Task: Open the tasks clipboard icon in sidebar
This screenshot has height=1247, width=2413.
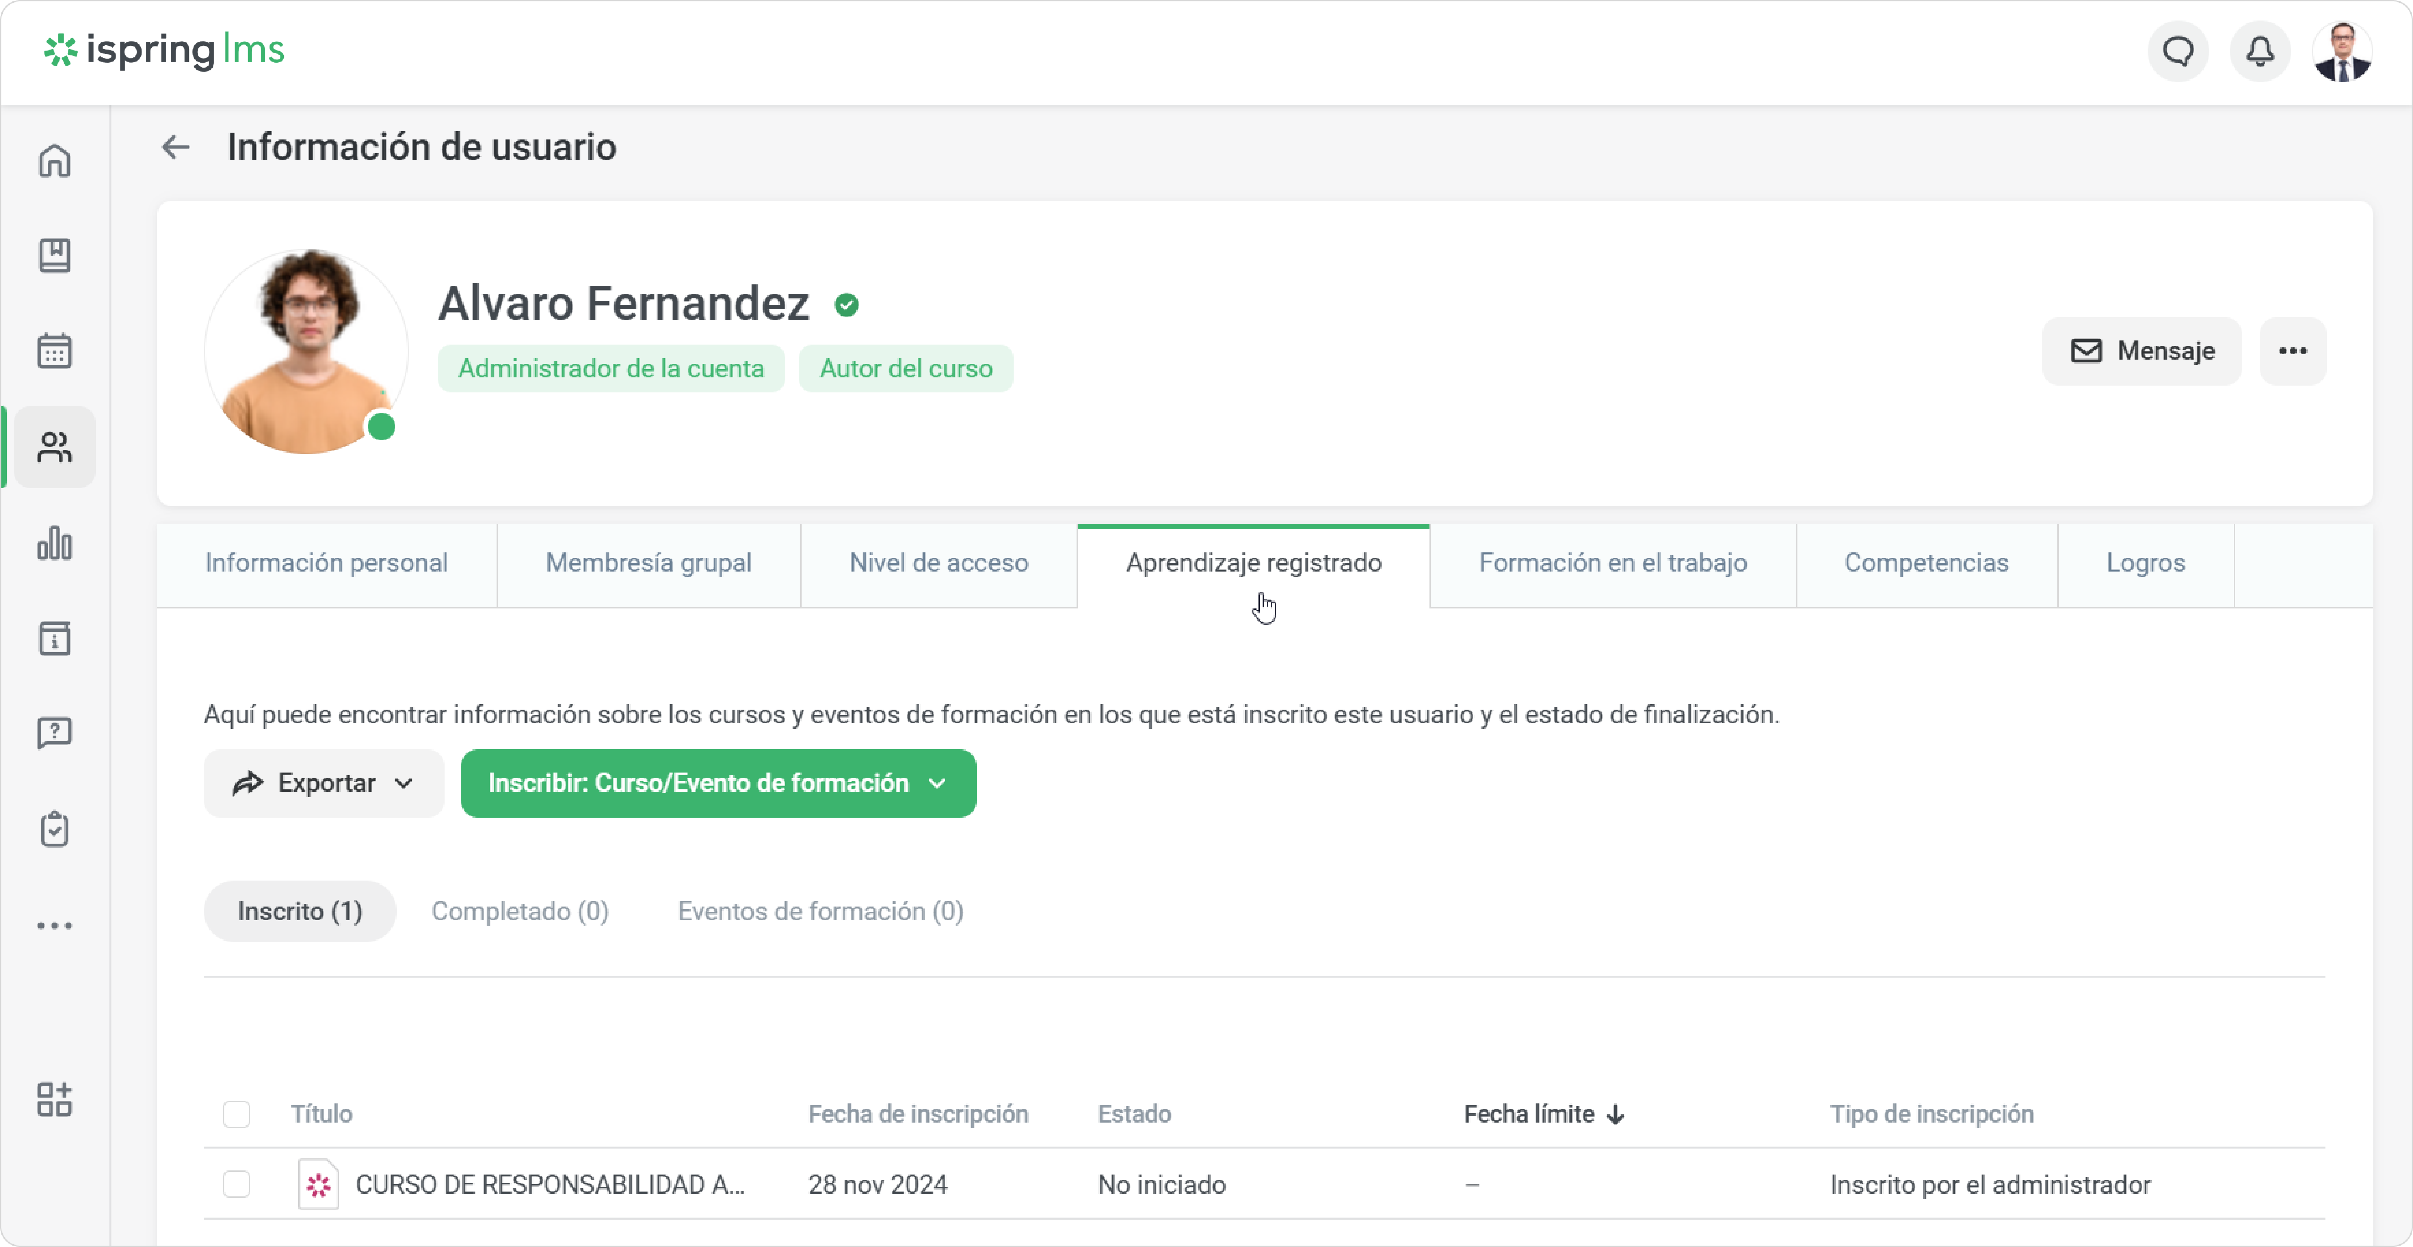Action: pos(54,829)
